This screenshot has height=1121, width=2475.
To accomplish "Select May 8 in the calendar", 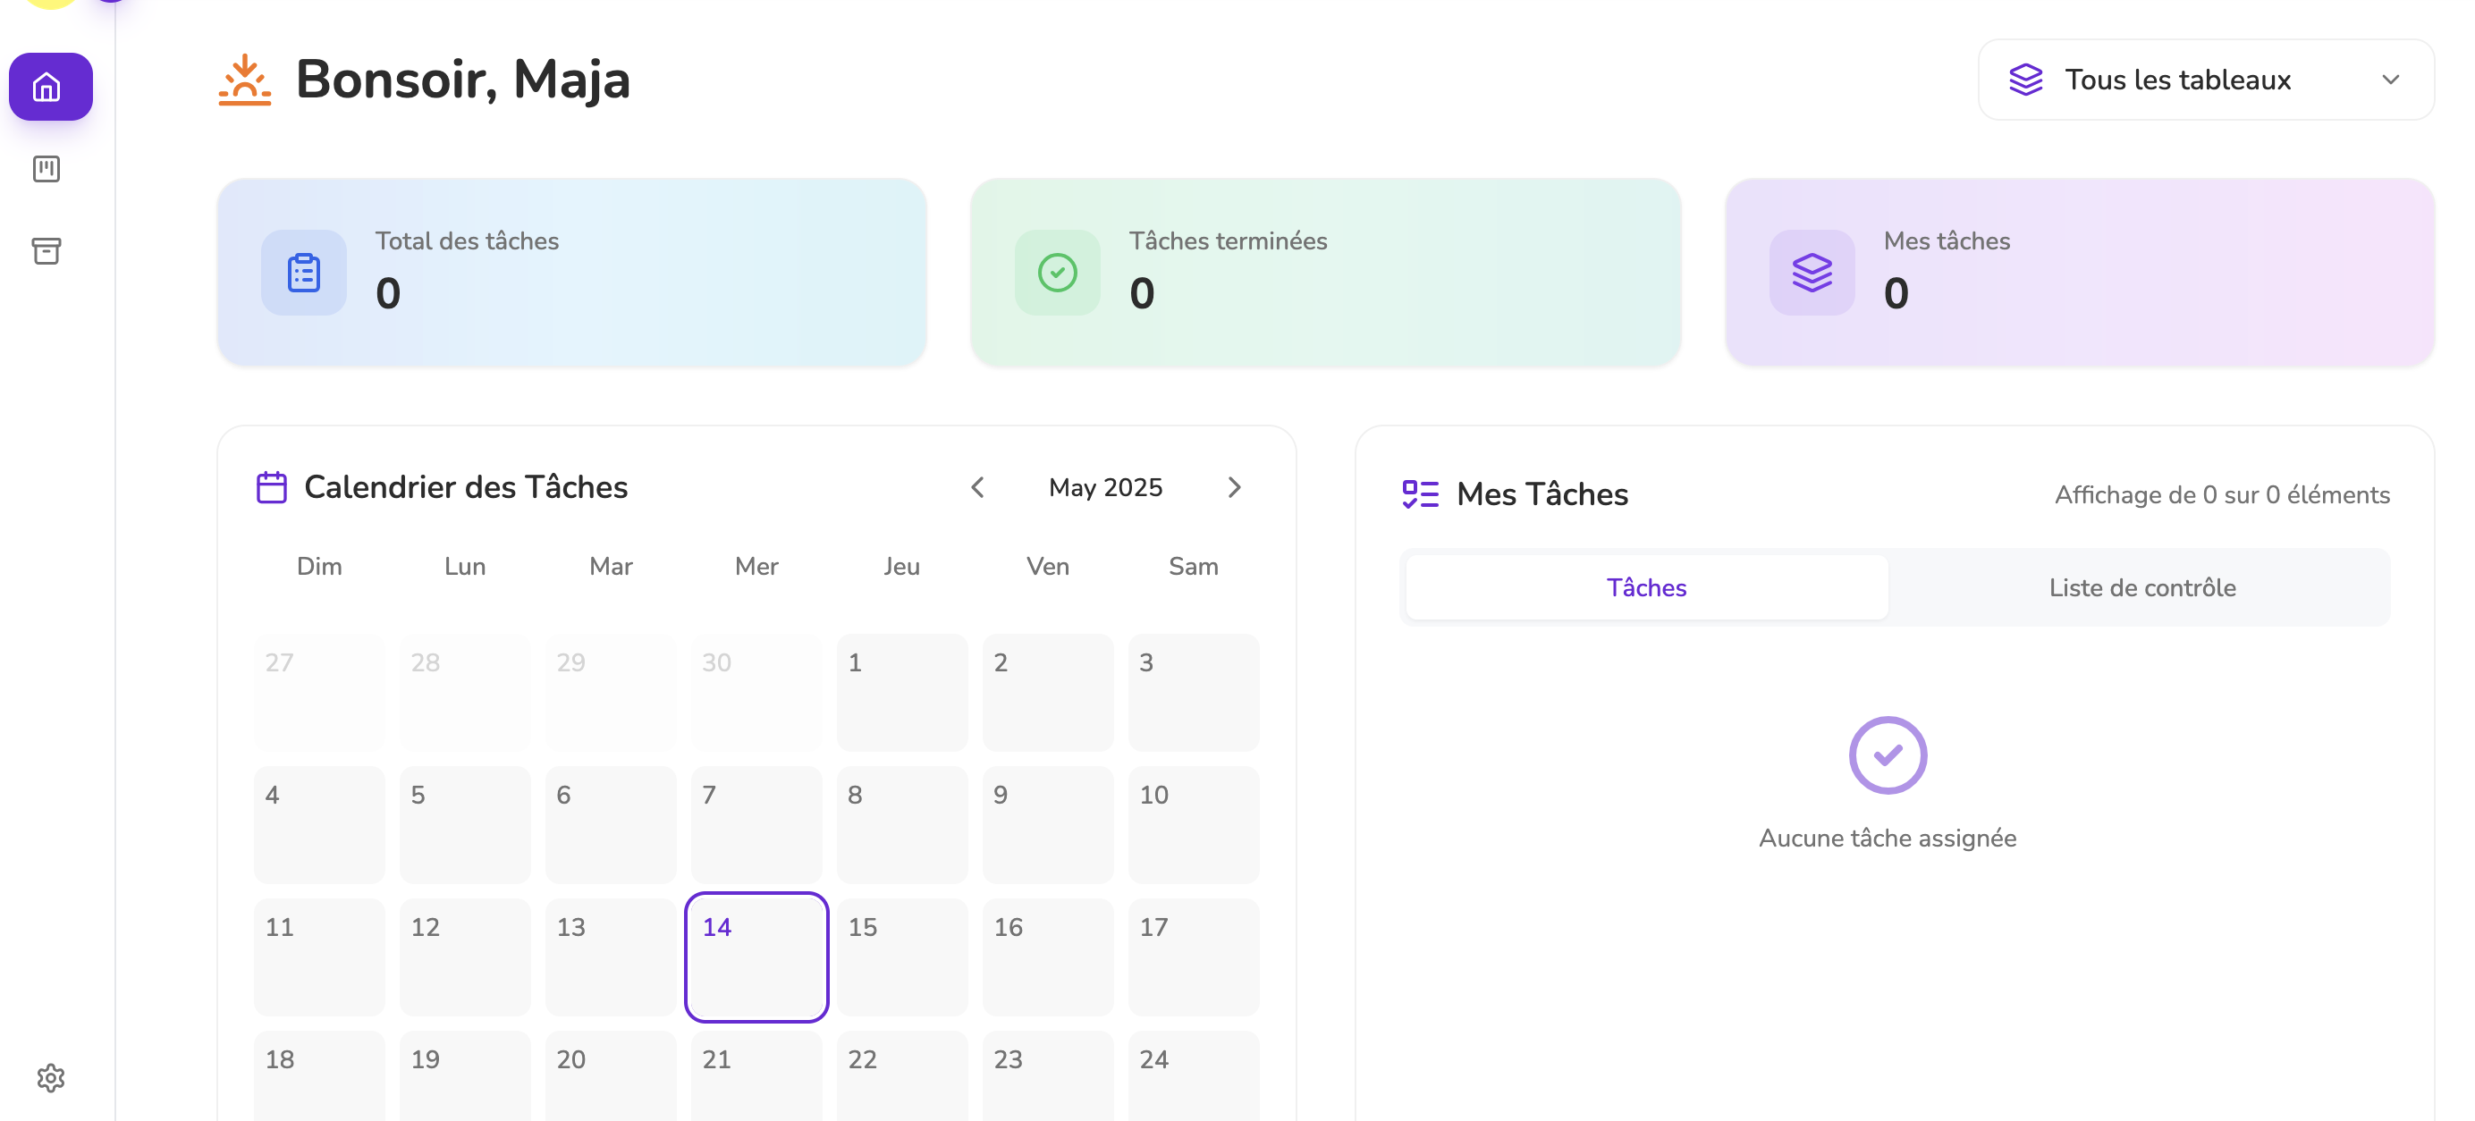I will coord(902,825).
